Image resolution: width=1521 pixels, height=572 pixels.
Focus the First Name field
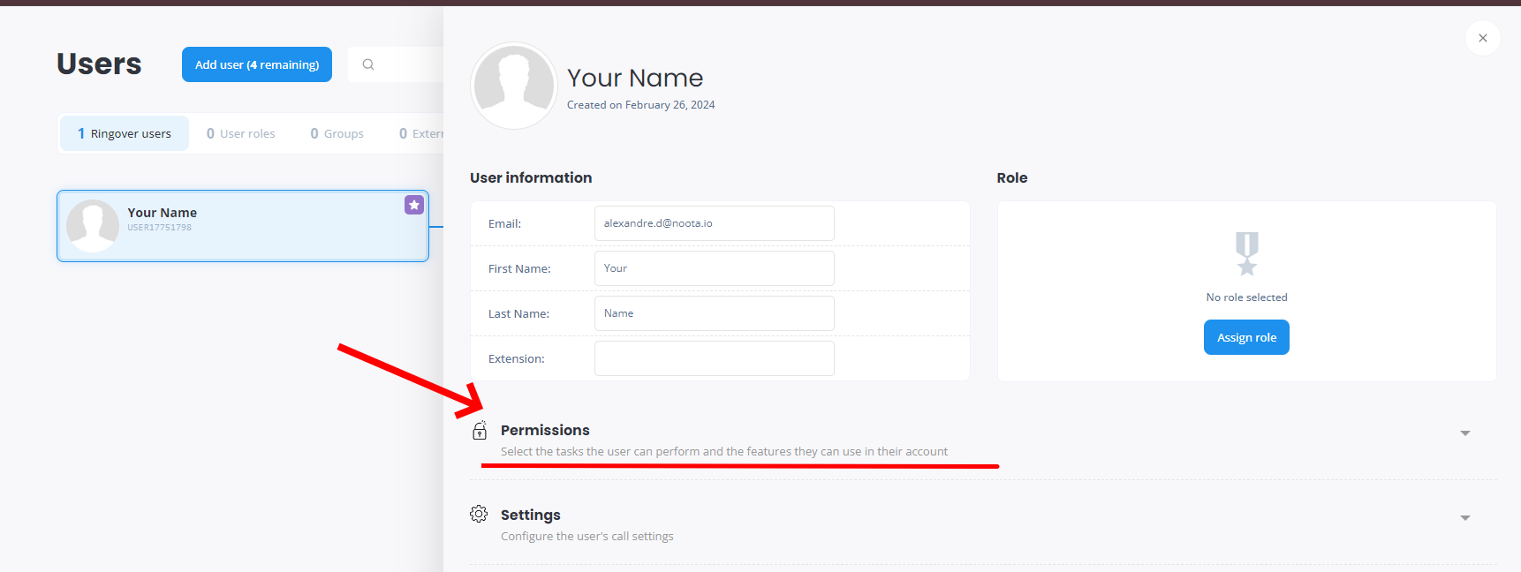point(714,268)
